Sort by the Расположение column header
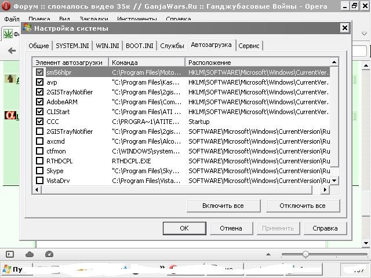 [257, 63]
